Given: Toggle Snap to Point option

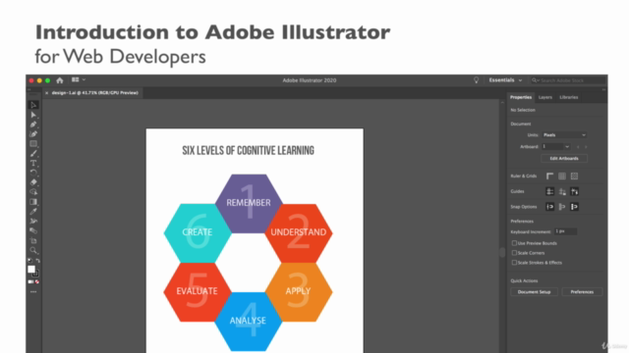Looking at the screenshot, I should tap(550, 207).
